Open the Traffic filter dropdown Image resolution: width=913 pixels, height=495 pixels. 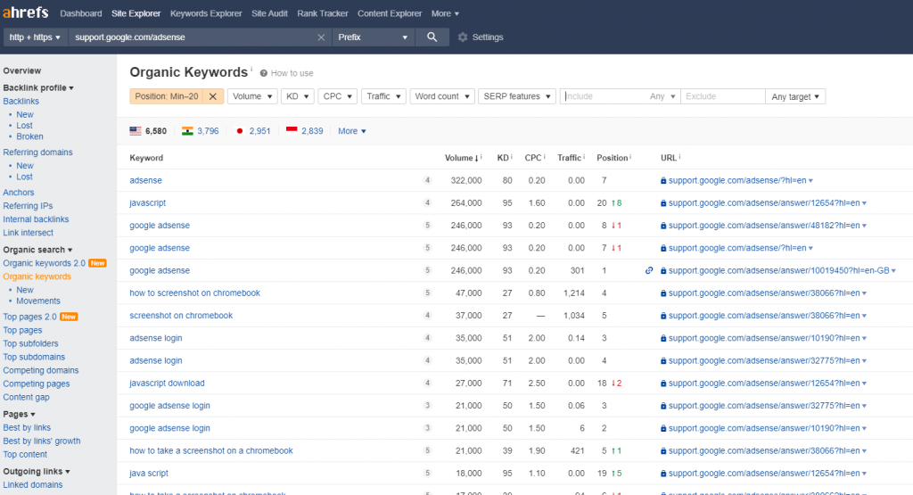tap(383, 96)
